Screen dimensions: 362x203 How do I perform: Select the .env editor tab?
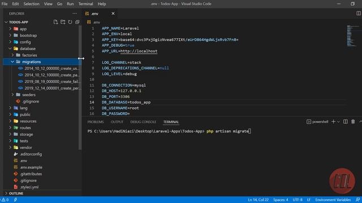click(x=100, y=14)
